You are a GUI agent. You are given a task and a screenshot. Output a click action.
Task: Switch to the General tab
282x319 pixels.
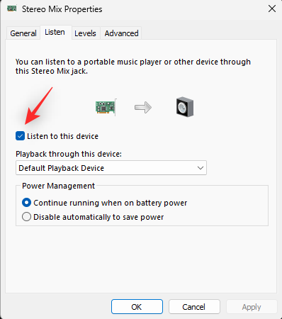[x=23, y=33]
